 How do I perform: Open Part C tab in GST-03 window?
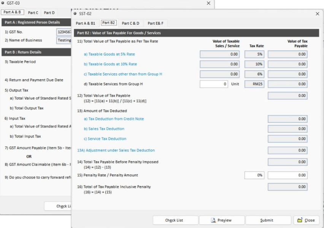pos(33,13)
